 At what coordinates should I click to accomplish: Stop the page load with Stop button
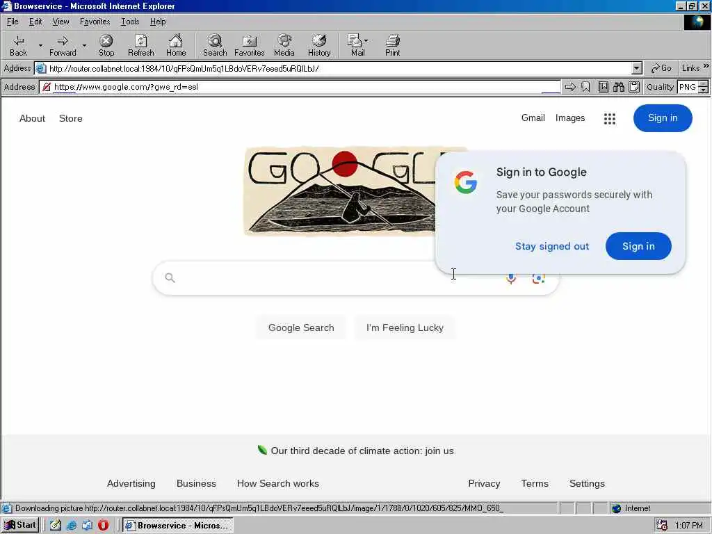[106, 45]
